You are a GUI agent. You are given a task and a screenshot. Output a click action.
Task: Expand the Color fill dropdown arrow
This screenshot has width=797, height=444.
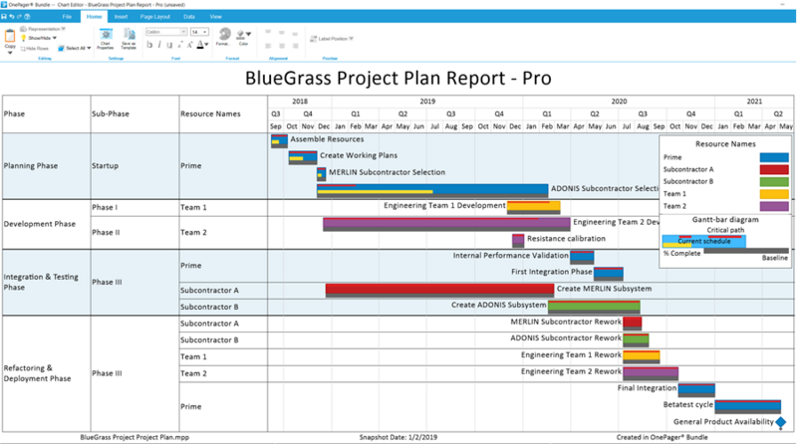pyautogui.click(x=248, y=34)
